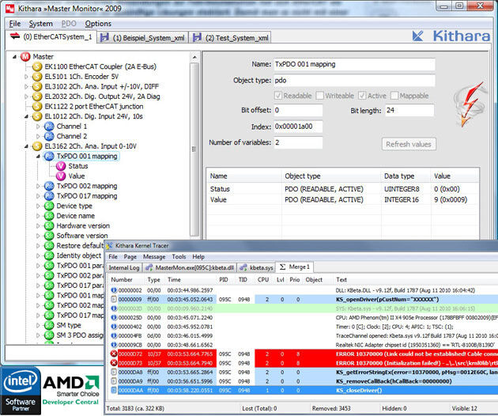Viewport: 498px width, 416px height.
Task: Open the Options menu
Action: point(98,24)
